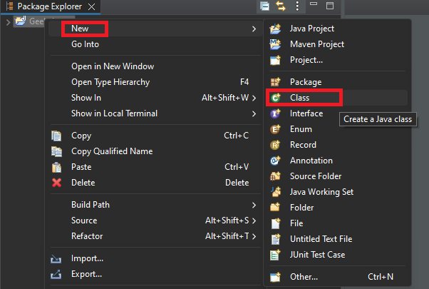Select Export... from context menu
This screenshot has width=429, height=289.
tap(155, 274)
